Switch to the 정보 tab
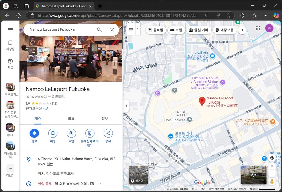 click(105, 119)
